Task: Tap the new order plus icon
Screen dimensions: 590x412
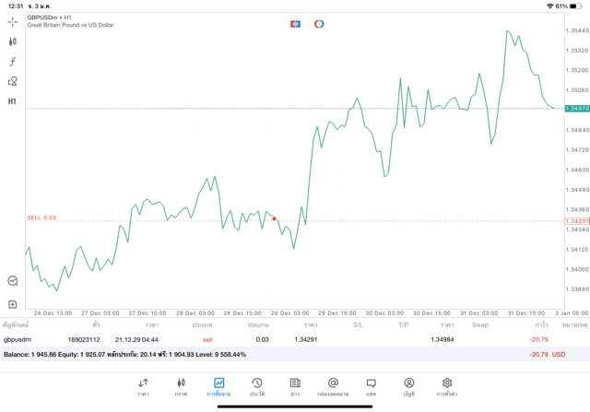Action: click(13, 303)
